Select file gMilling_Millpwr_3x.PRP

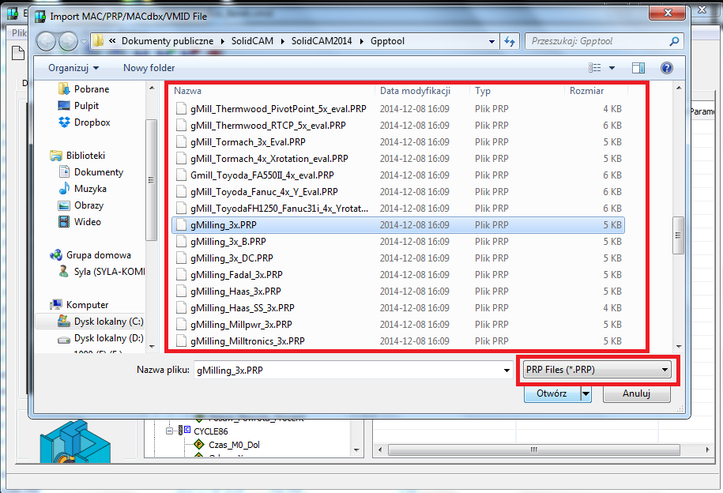(241, 325)
